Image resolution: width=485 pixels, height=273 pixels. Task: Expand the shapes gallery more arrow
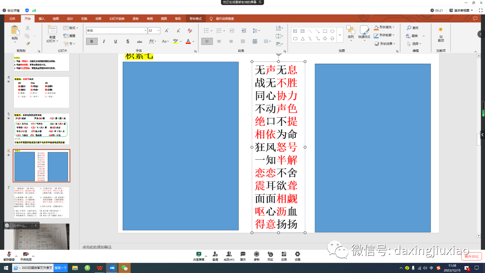339,35
